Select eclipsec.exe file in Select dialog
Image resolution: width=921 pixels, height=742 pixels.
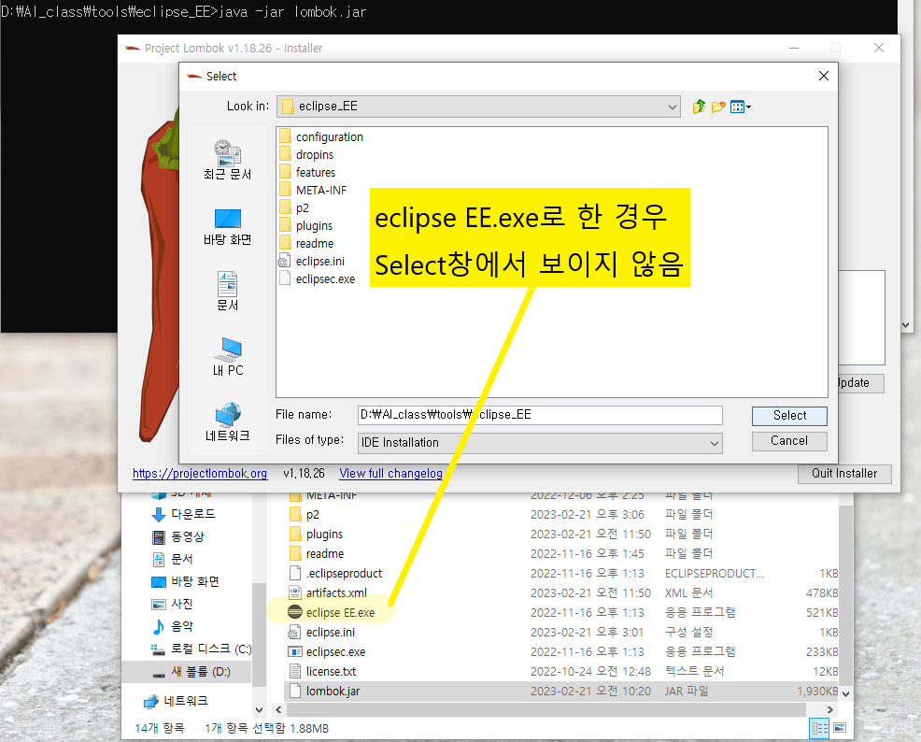point(318,278)
